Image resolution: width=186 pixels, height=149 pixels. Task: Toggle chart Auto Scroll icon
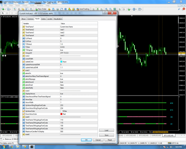(x=120, y=9)
